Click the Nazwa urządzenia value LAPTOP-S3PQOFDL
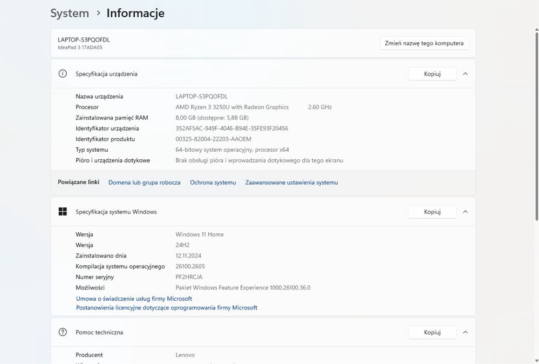This screenshot has height=364, width=539. (x=201, y=96)
